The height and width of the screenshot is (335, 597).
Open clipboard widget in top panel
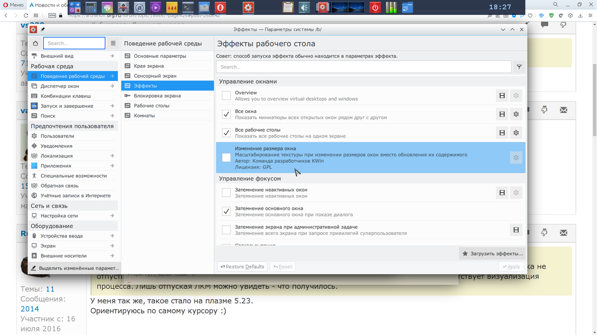[x=288, y=7]
